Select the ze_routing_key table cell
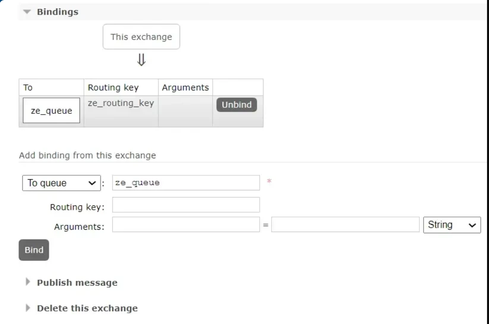Viewport: 489px width, 324px height. coord(121,104)
